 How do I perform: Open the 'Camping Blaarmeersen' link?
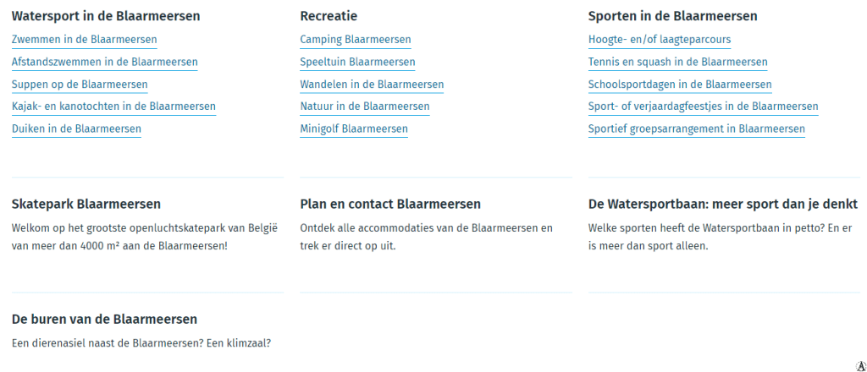pos(356,40)
